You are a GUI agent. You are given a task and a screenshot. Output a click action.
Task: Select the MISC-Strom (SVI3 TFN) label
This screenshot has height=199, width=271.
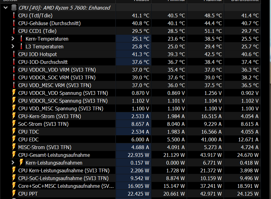(45, 147)
